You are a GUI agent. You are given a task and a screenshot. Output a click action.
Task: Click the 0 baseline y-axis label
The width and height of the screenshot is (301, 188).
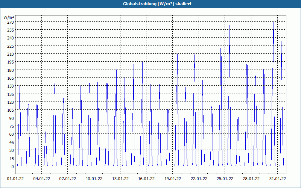coord(12,167)
